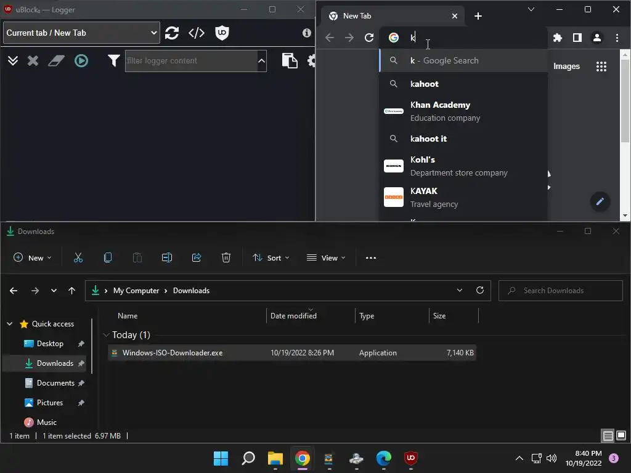Open Pictures in the navigation pane
Viewport: 631px width, 473px height.
(50, 403)
